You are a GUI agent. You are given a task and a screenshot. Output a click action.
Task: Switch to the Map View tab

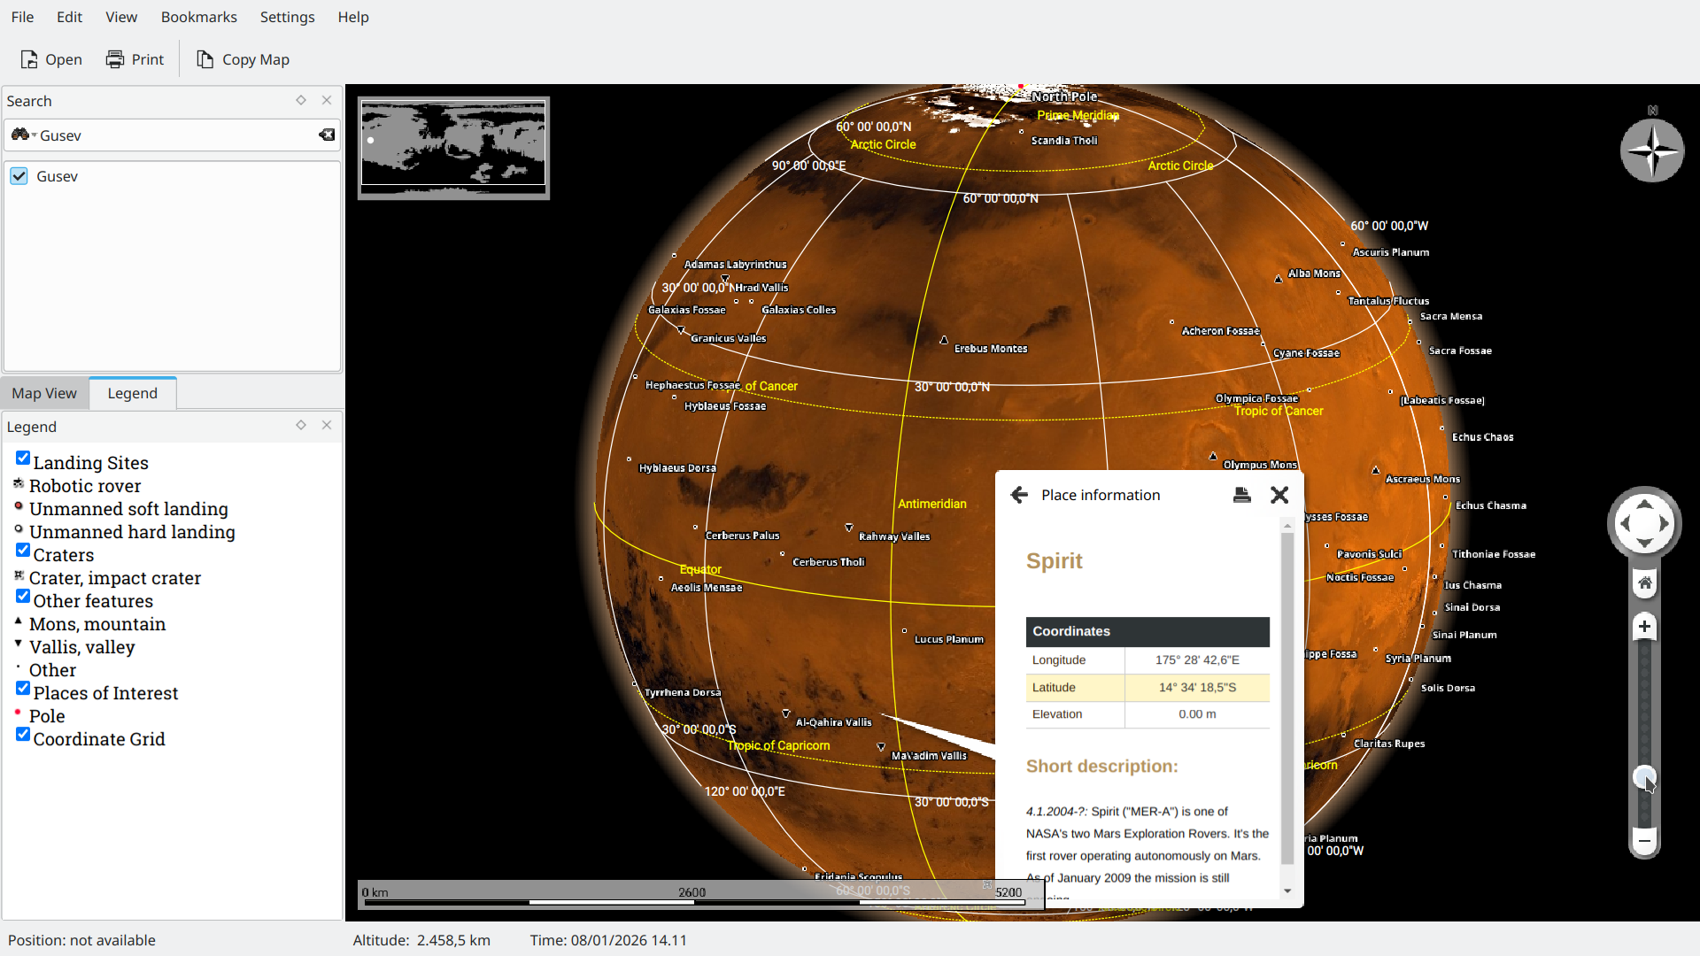click(44, 393)
